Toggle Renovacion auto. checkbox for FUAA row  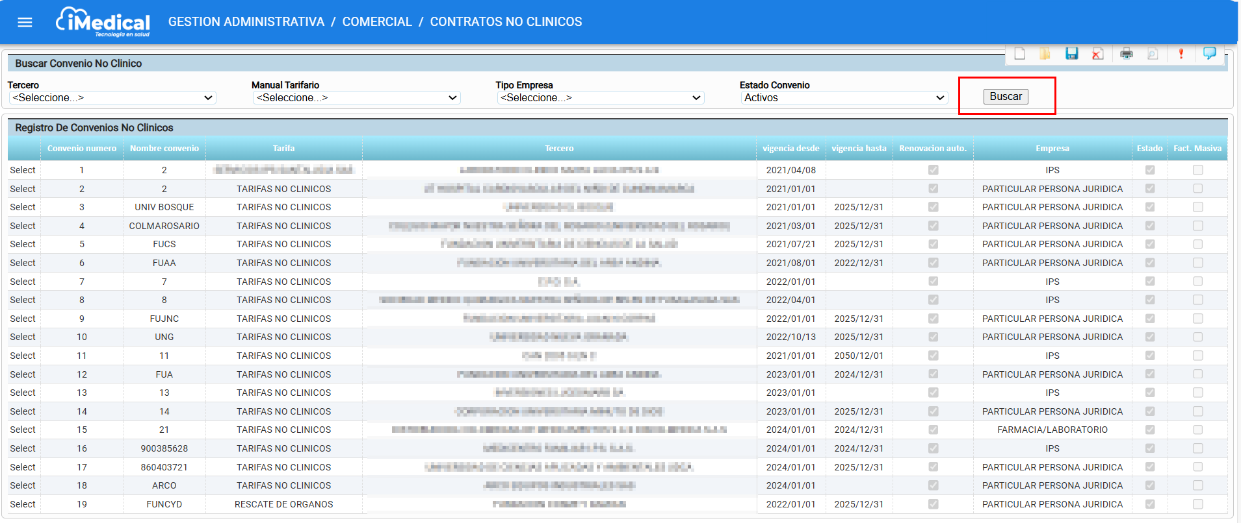pos(934,263)
